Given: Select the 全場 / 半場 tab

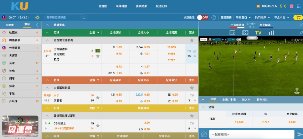Looking at the screenshot, I should 229,100.
